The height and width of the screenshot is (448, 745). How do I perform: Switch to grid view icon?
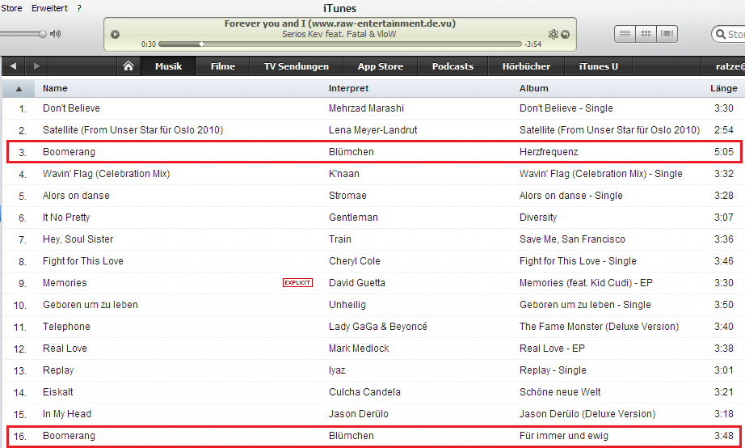[646, 34]
